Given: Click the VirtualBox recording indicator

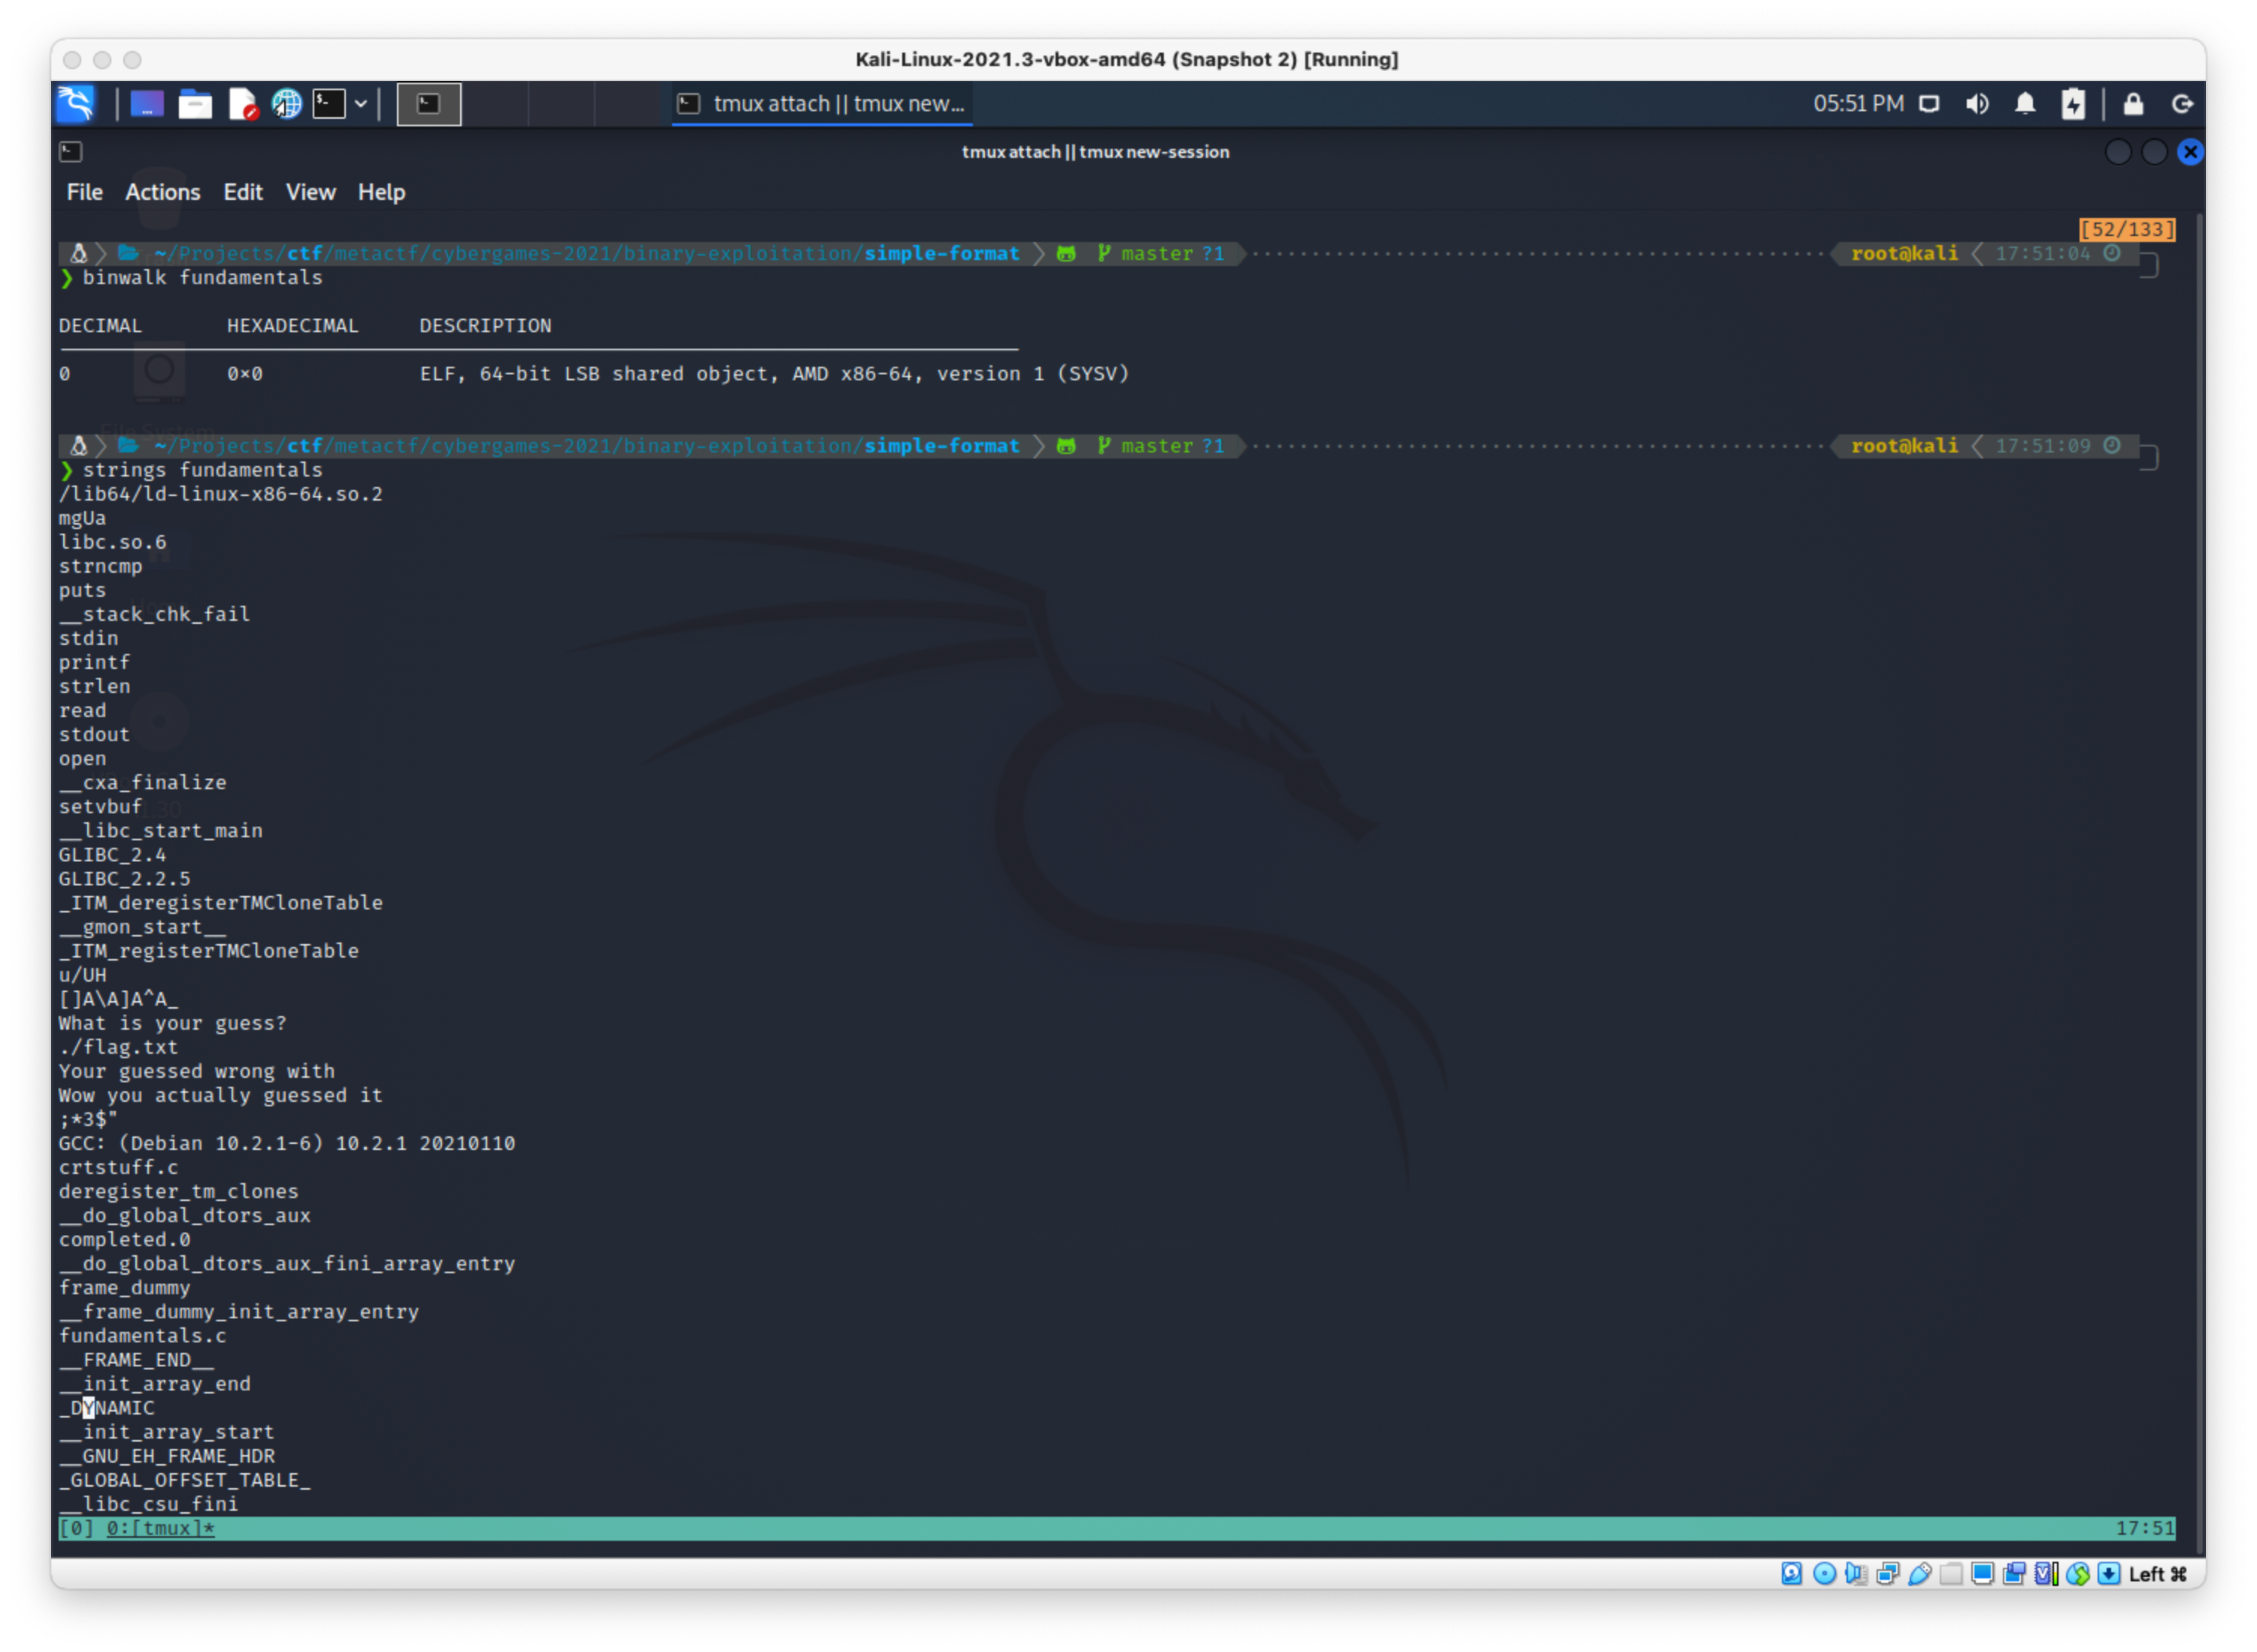Looking at the screenshot, I should pyautogui.click(x=2015, y=1575).
